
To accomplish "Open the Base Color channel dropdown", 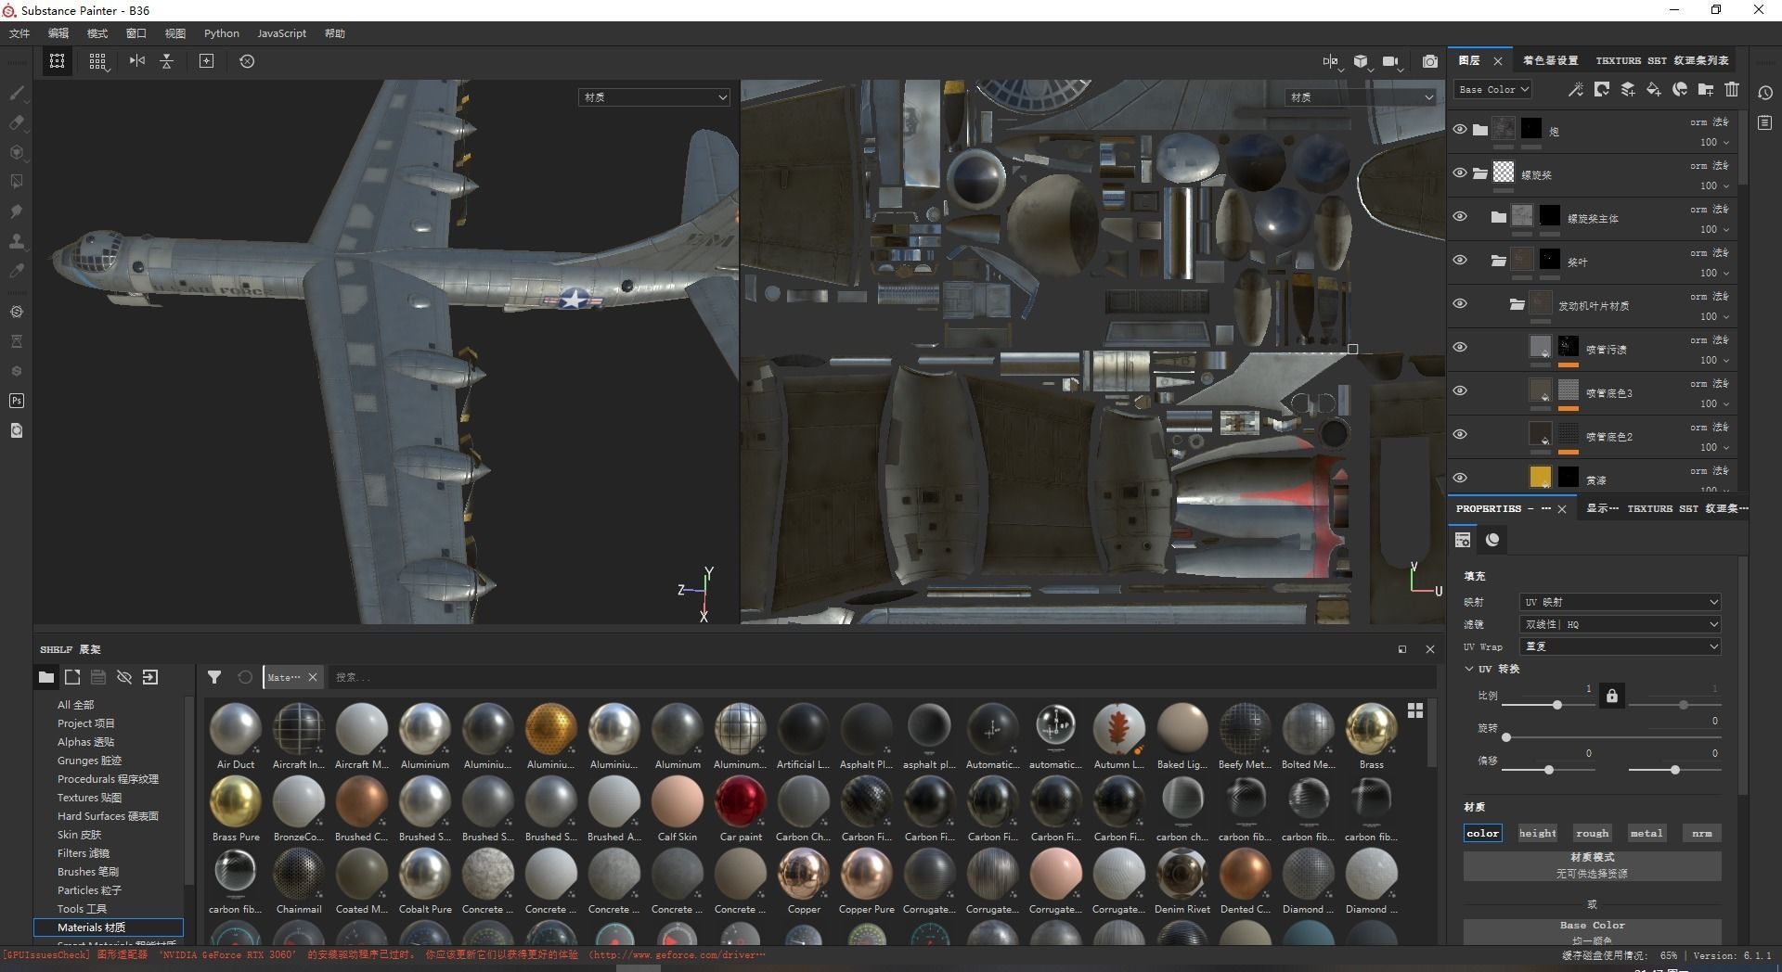I will pos(1492,90).
